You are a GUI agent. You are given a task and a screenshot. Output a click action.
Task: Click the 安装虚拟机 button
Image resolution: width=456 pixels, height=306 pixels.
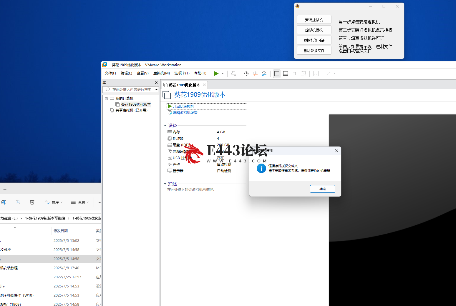tap(314, 20)
